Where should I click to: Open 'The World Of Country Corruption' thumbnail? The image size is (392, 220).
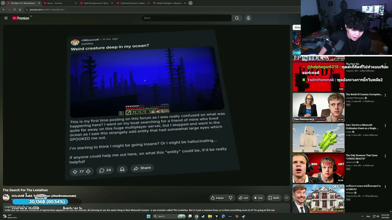pos(318,107)
